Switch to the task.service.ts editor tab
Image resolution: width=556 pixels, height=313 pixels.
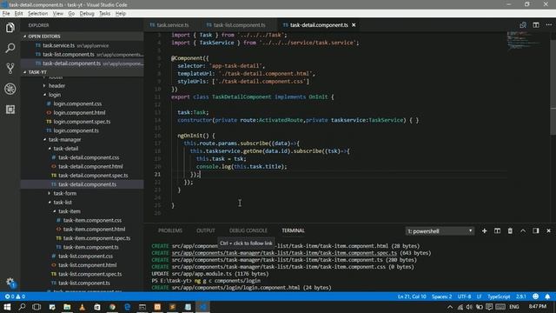coord(169,25)
